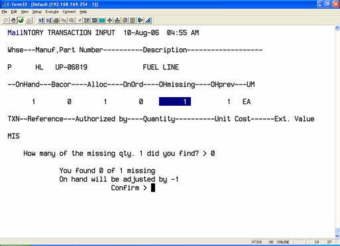Image resolution: width=340 pixels, height=246 pixels.
Task: Click the first blue send-file toolbar icon
Action: pos(41,20)
